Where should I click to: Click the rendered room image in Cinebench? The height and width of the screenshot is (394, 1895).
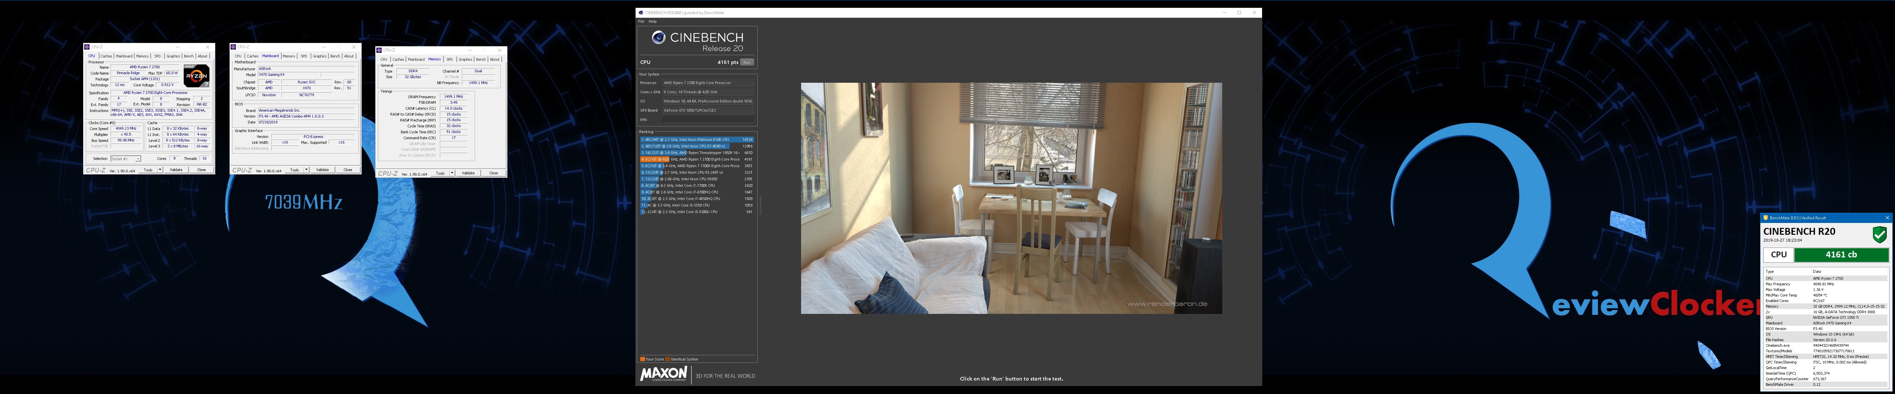1012,198
